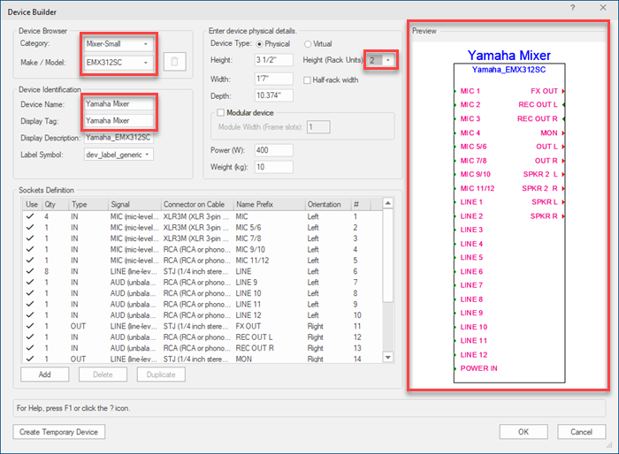Click the Name Prefix column header
619x454 pixels.
(x=269, y=204)
